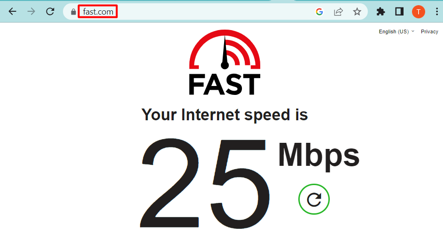This screenshot has width=443, height=241.
Task: Share this page using the share icon
Action: pyautogui.click(x=338, y=12)
